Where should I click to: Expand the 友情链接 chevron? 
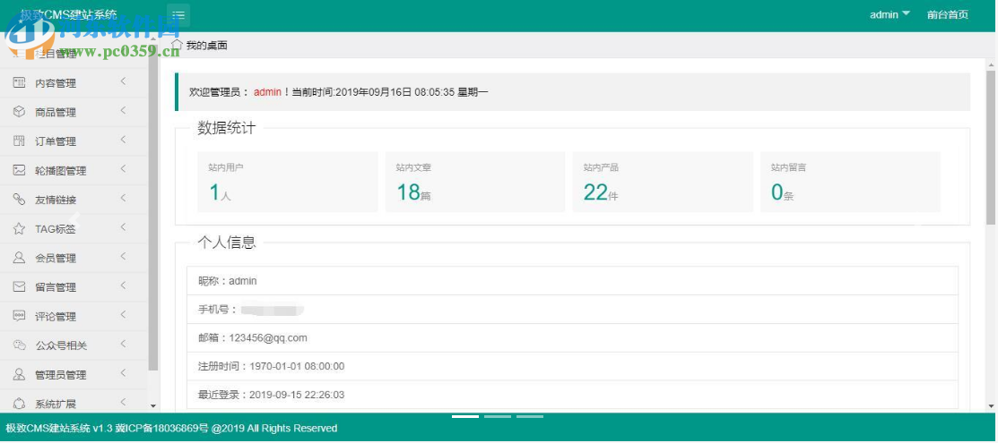[x=123, y=199]
